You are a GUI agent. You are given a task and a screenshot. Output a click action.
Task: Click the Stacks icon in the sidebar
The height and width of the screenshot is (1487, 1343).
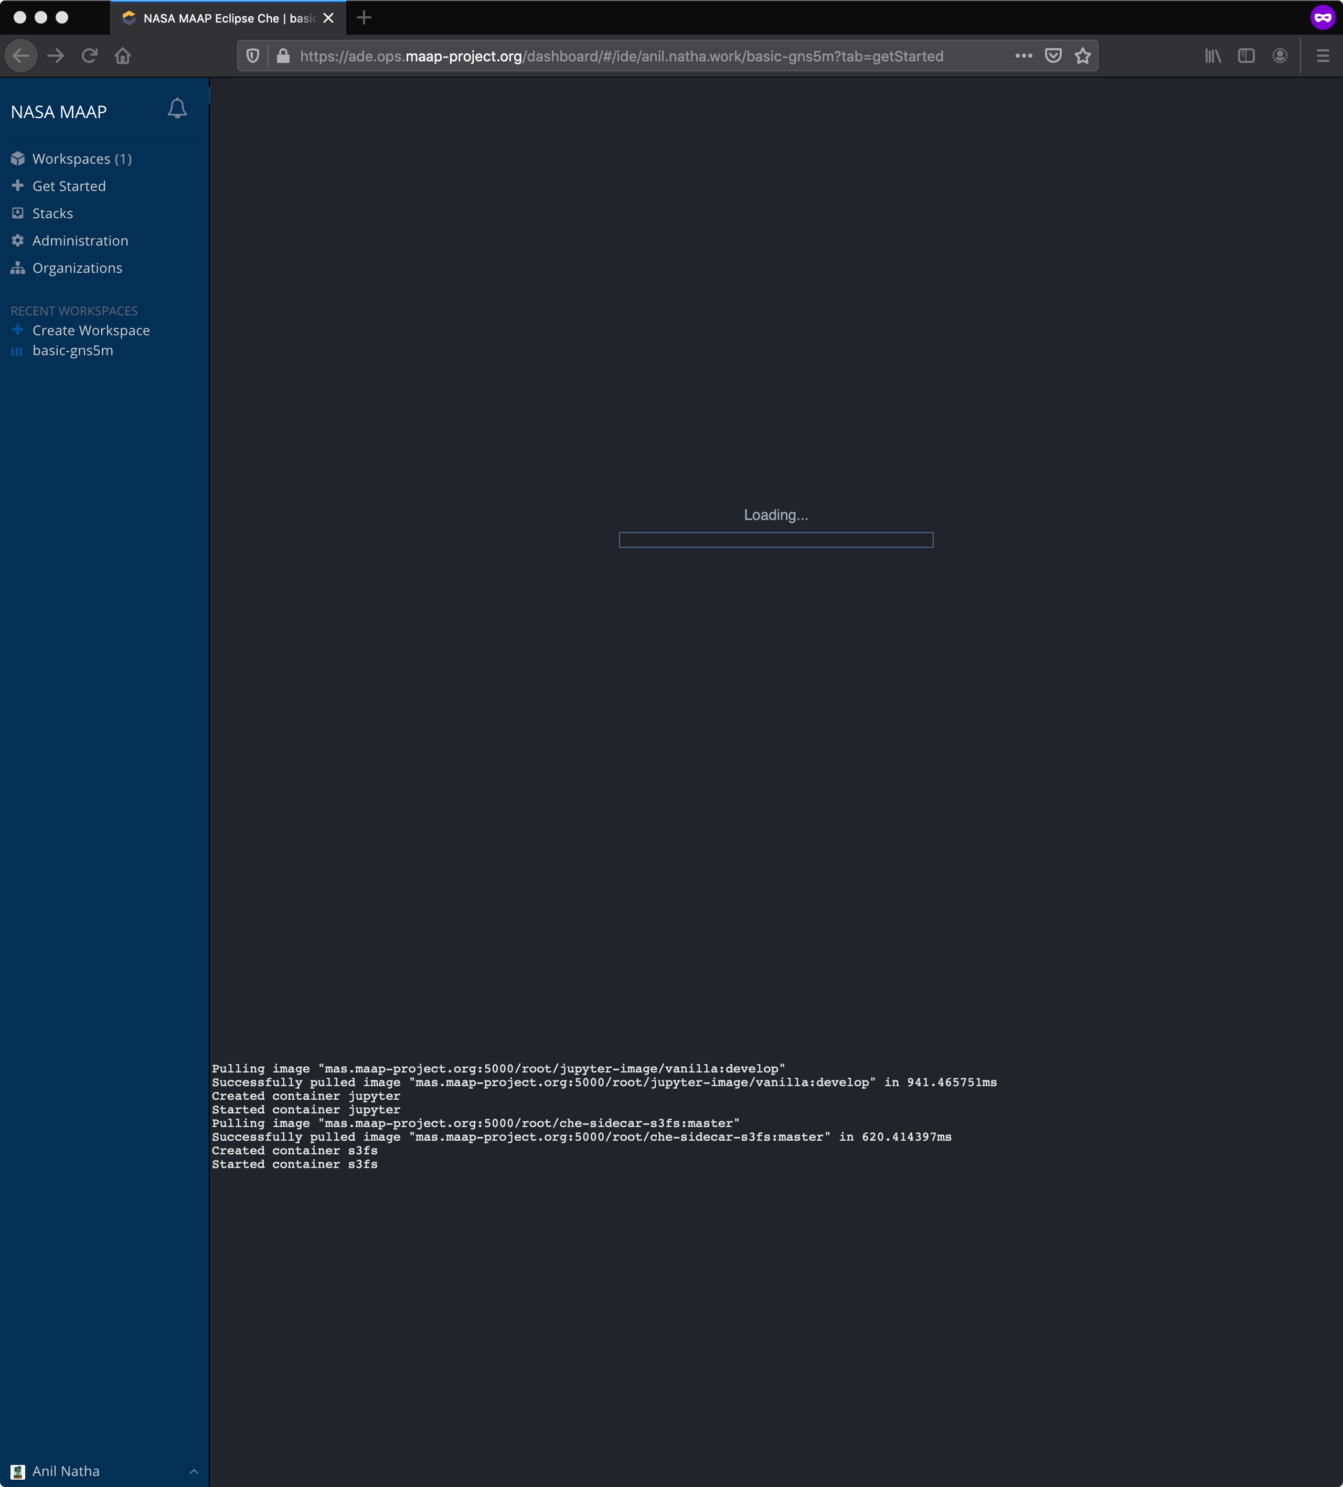click(x=17, y=213)
